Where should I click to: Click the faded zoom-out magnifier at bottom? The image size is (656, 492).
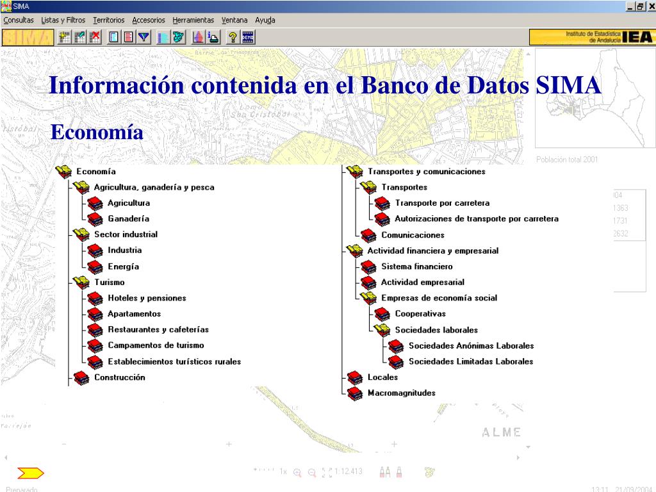click(x=312, y=472)
